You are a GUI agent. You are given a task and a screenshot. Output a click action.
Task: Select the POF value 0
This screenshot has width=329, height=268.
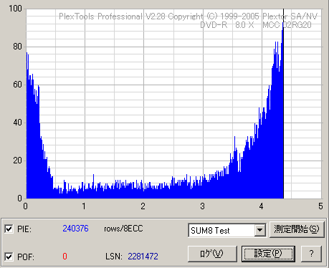click(x=65, y=257)
